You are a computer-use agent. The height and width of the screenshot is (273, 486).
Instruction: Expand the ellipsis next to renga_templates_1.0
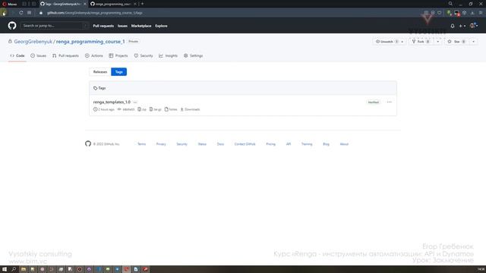pos(135,102)
